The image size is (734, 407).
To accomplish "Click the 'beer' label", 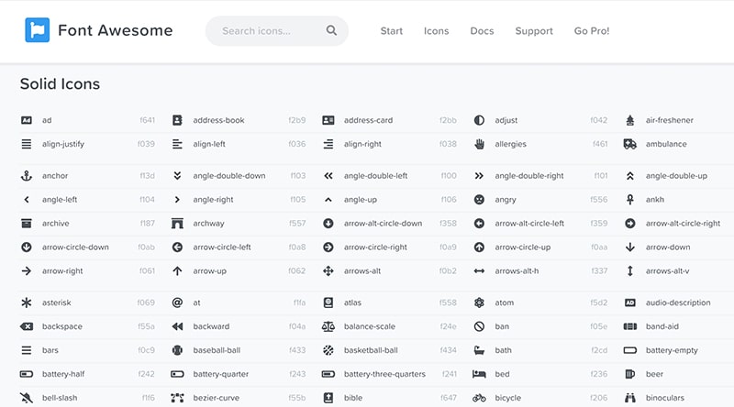I will pyautogui.click(x=654, y=374).
